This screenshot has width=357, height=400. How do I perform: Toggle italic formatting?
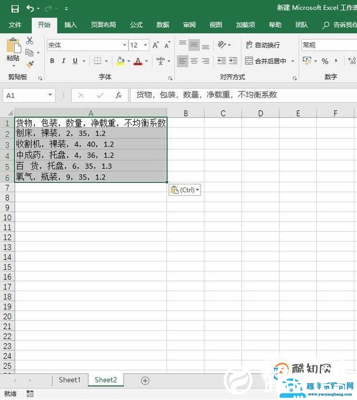(x=63, y=61)
